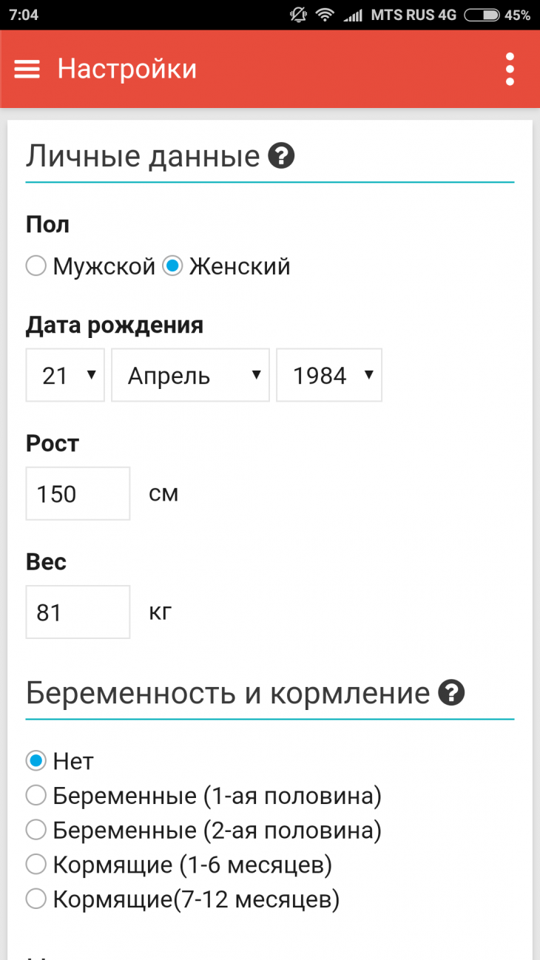The height and width of the screenshot is (960, 540).
Task: Tap the muted notification bell icon
Action: [297, 15]
